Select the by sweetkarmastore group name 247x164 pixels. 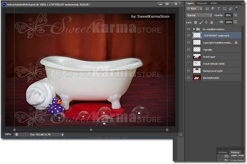(x=214, y=29)
